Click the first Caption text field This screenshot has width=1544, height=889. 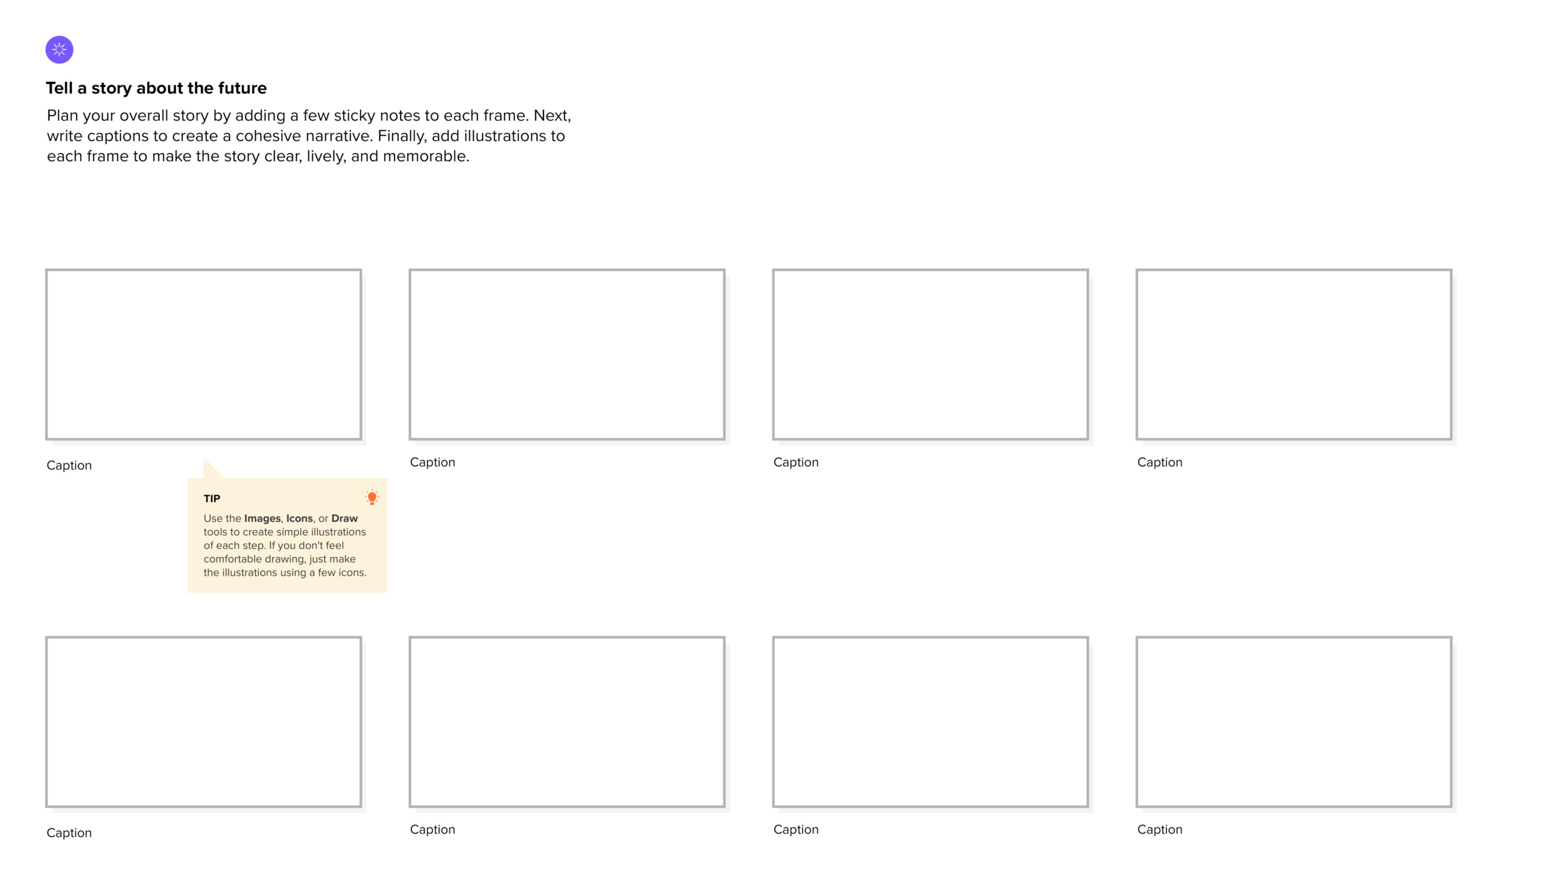pos(69,464)
